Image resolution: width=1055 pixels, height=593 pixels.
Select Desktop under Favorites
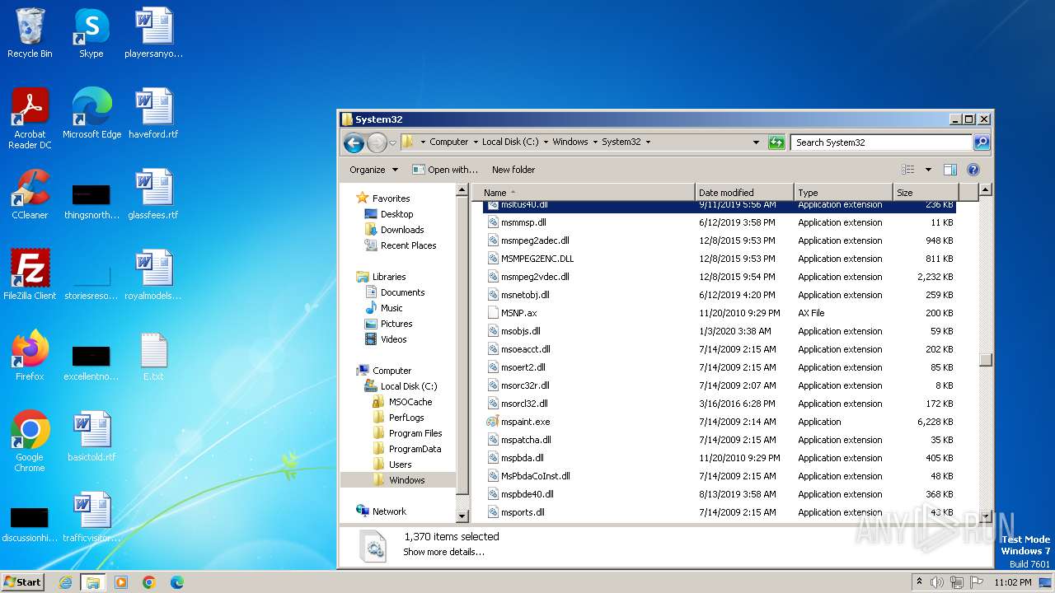tap(389, 214)
